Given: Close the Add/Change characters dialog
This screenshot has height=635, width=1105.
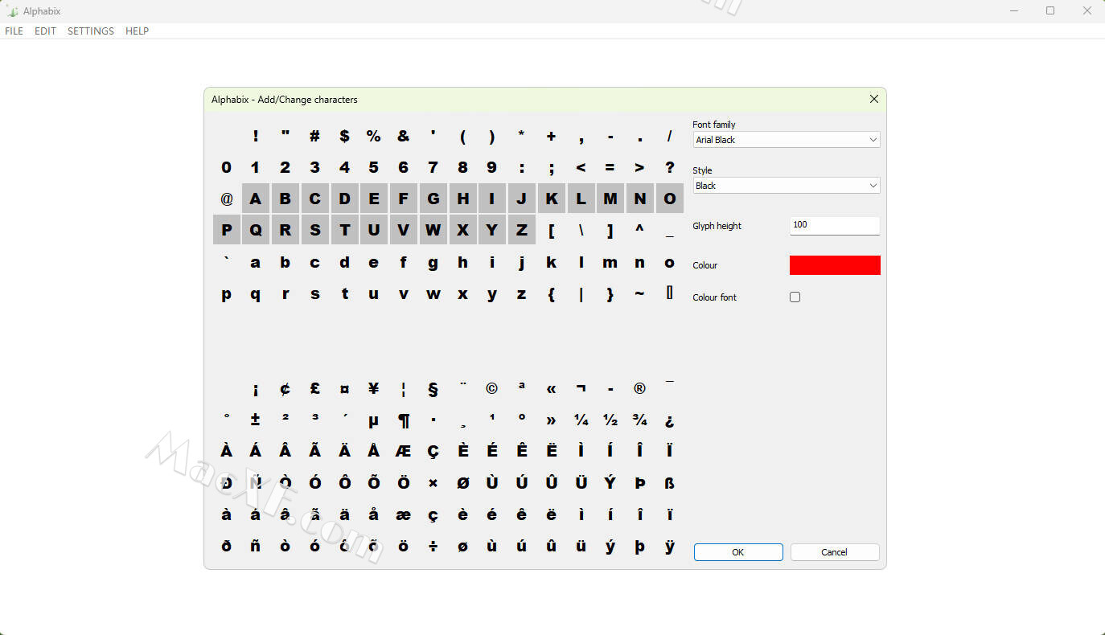Looking at the screenshot, I should [x=874, y=99].
